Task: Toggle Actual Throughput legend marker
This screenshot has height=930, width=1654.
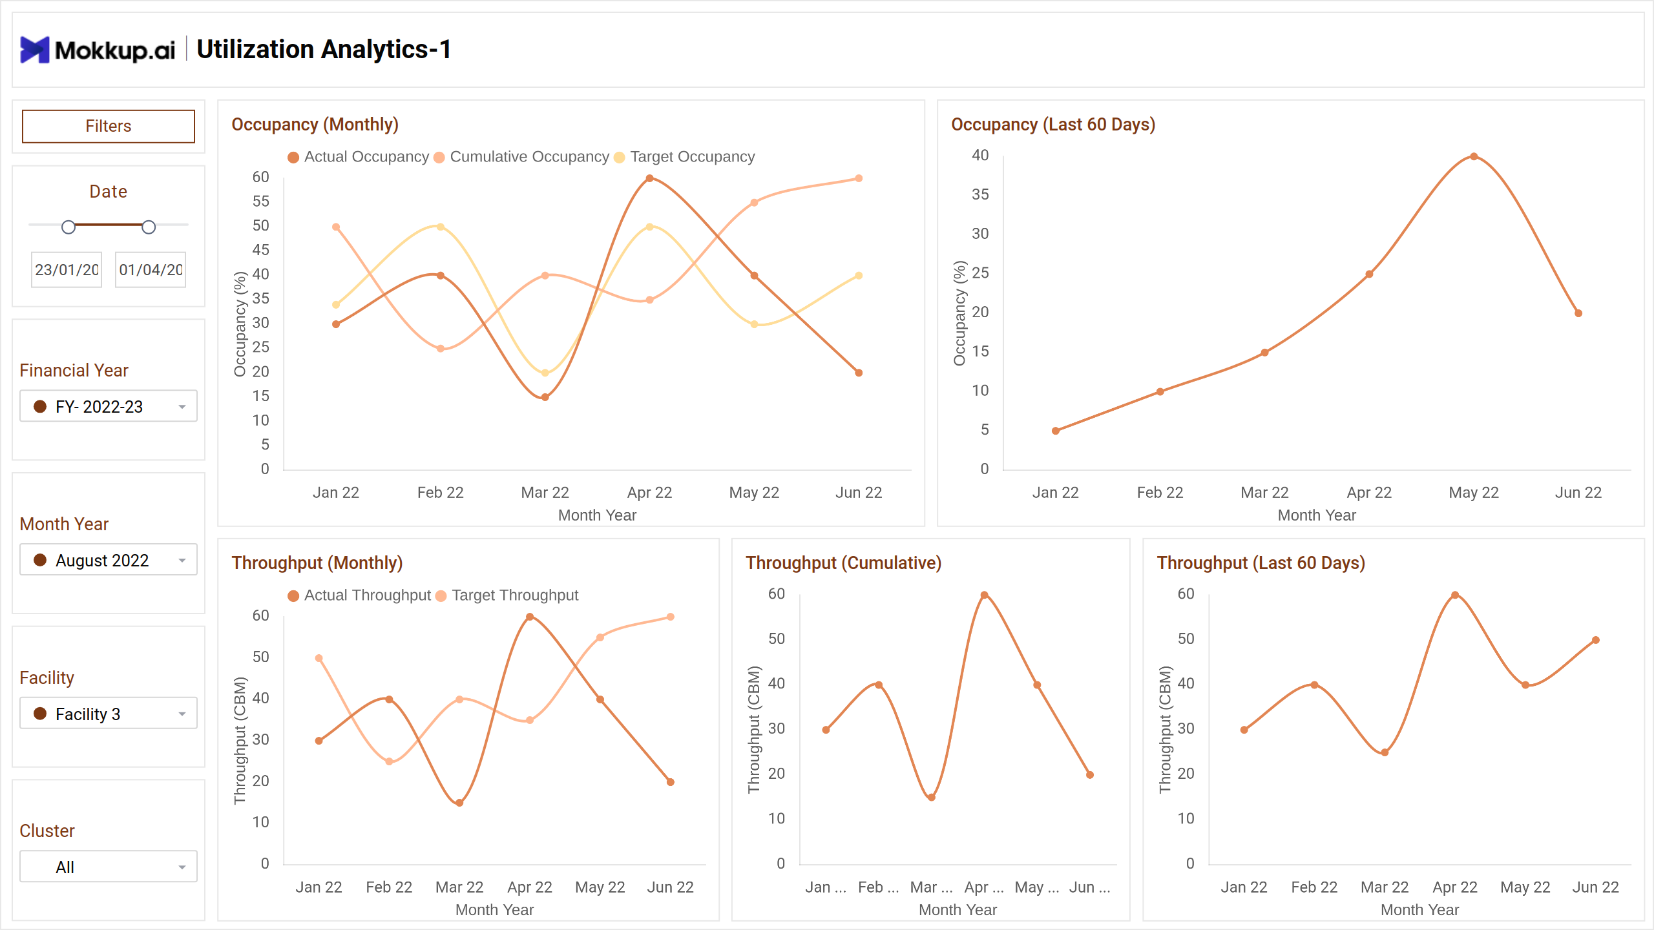Action: [293, 596]
